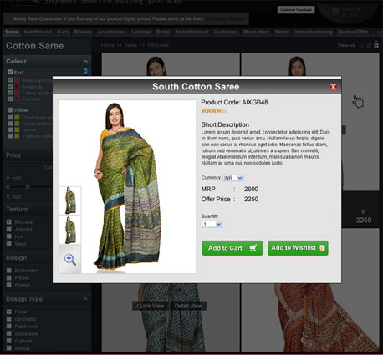The height and width of the screenshot is (355, 383).
Task: Switch to medium grid view icon
Action: tap(369, 45)
